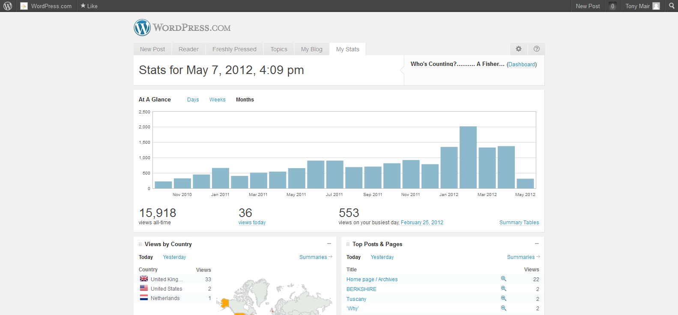
Task: Open the Tony Mair account menu
Action: (x=642, y=6)
